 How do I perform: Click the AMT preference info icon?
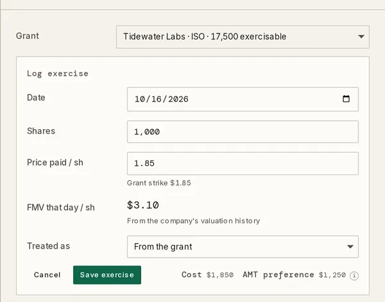pyautogui.click(x=354, y=276)
